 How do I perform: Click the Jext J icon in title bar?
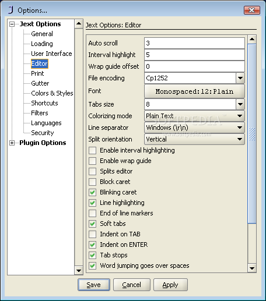pyautogui.click(x=11, y=10)
